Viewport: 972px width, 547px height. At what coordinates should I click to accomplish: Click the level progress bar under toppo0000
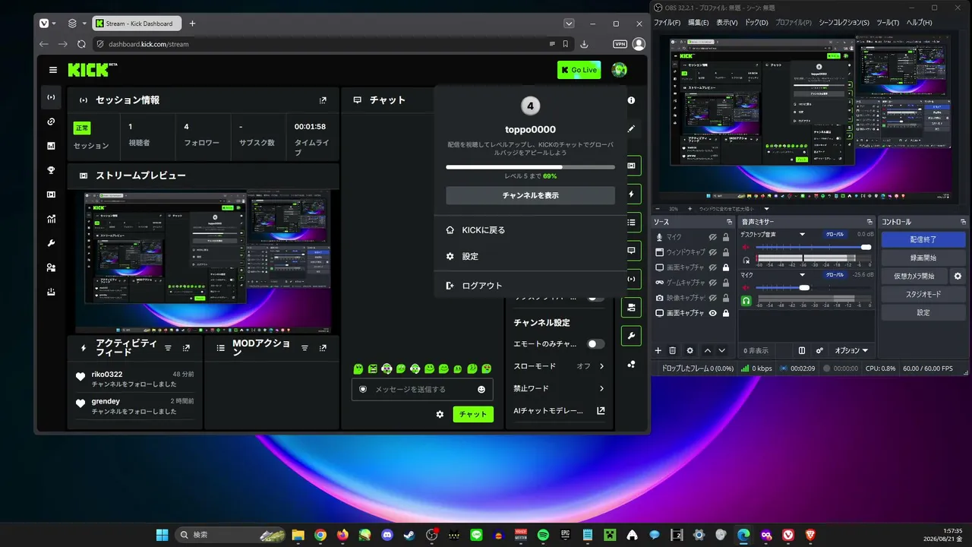tap(530, 167)
